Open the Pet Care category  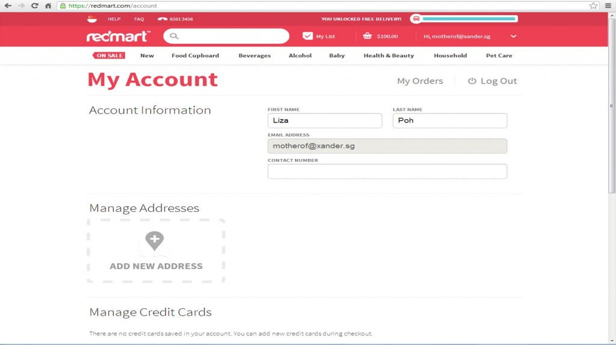tap(499, 55)
